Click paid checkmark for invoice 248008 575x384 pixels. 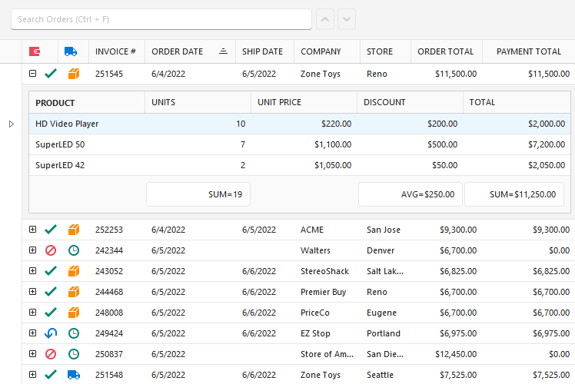coord(51,313)
